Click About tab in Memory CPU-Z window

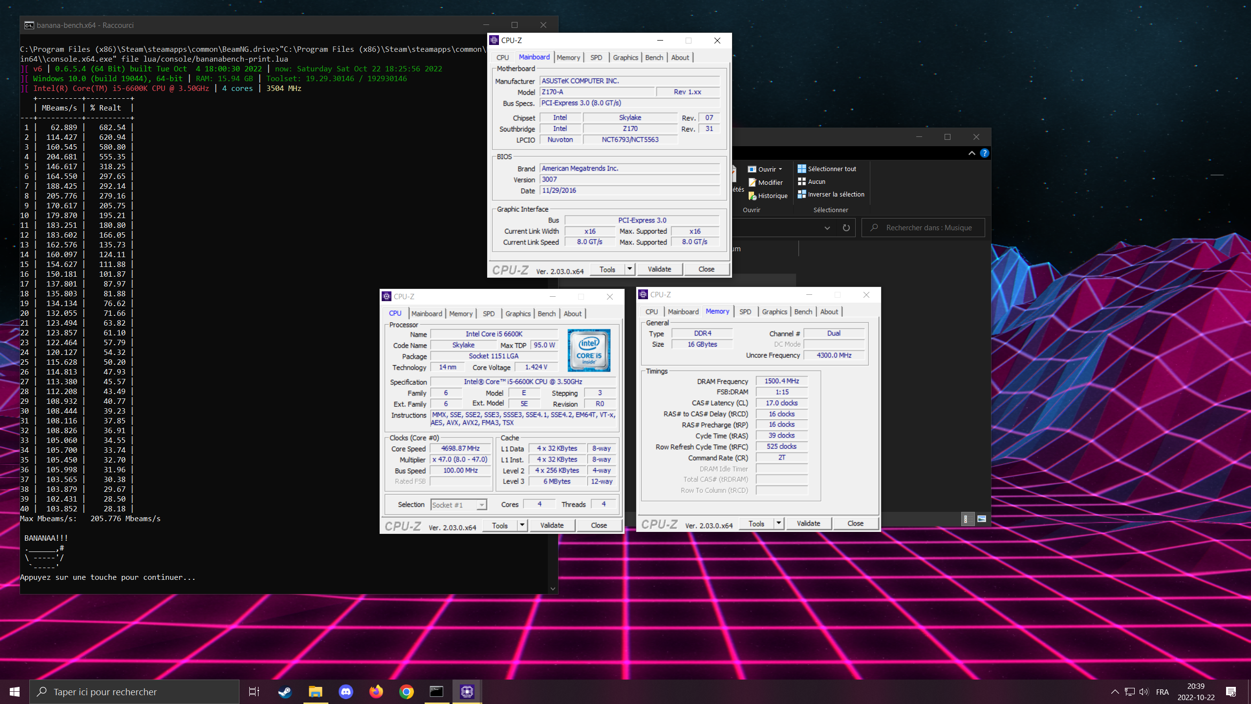[829, 312]
